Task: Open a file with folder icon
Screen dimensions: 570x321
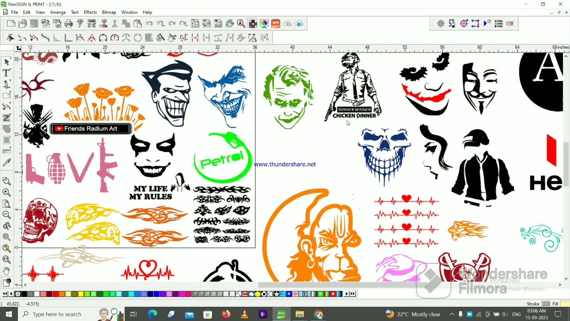Action: (x=22, y=24)
